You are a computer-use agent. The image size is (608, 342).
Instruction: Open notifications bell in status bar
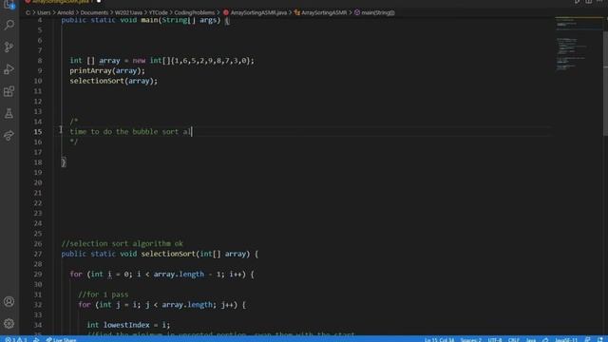pyautogui.click(x=600, y=340)
